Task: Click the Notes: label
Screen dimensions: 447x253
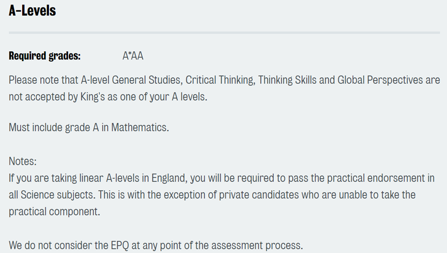Action: click(23, 161)
